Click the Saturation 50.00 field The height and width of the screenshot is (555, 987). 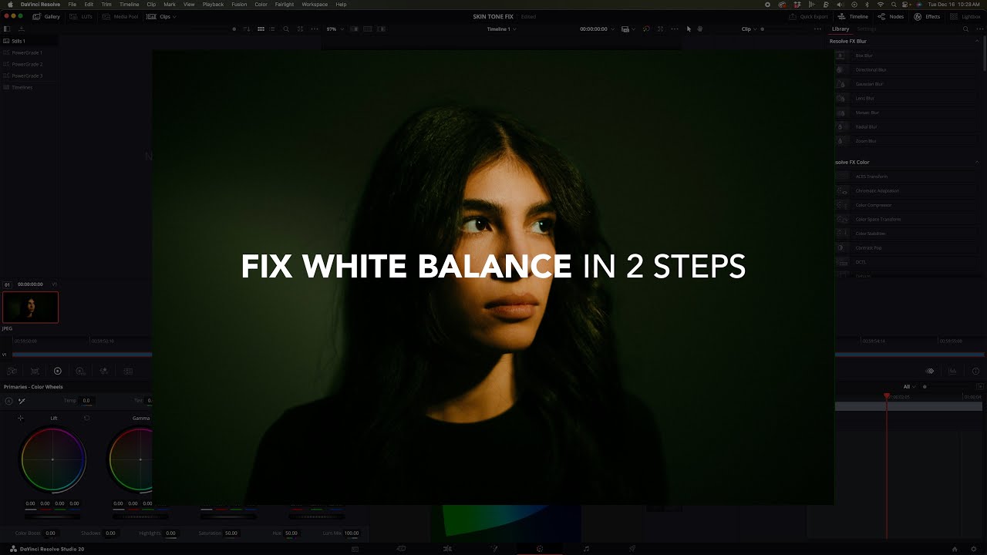point(231,533)
